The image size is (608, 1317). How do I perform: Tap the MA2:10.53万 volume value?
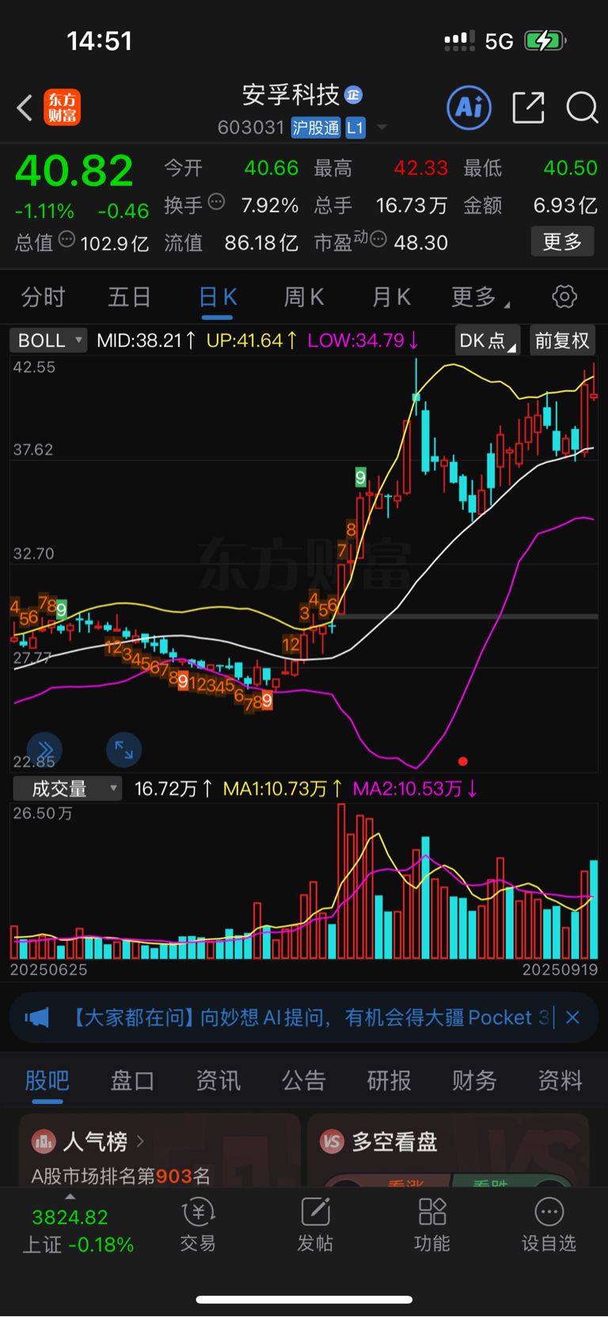(416, 789)
